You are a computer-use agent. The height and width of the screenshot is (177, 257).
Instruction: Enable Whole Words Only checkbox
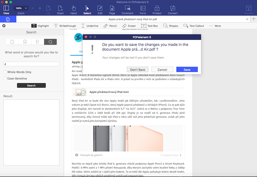tap(5, 72)
